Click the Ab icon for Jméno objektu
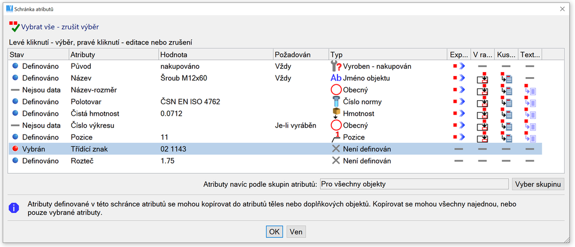Screen dimensions: 575x247 pyautogui.click(x=336, y=78)
